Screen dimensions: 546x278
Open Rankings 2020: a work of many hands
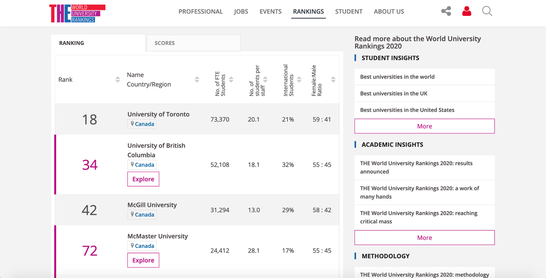(420, 192)
